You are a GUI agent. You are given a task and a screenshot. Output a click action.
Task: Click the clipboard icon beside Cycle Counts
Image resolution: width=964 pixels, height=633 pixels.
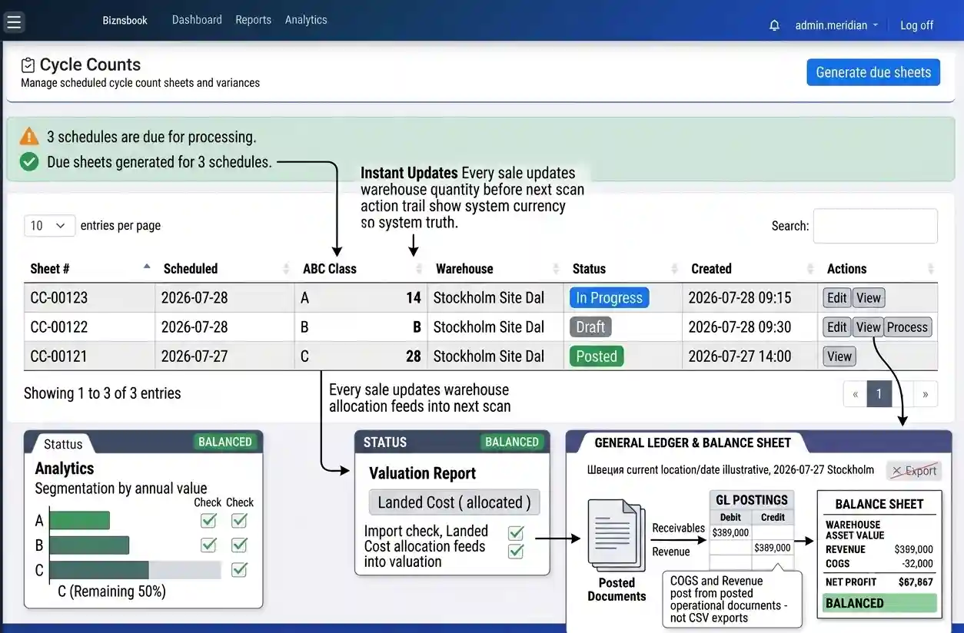point(28,65)
